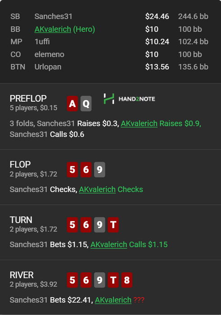Click the 1uffi stack $10.24 amount
The width and height of the screenshot is (221, 315).
click(x=157, y=42)
